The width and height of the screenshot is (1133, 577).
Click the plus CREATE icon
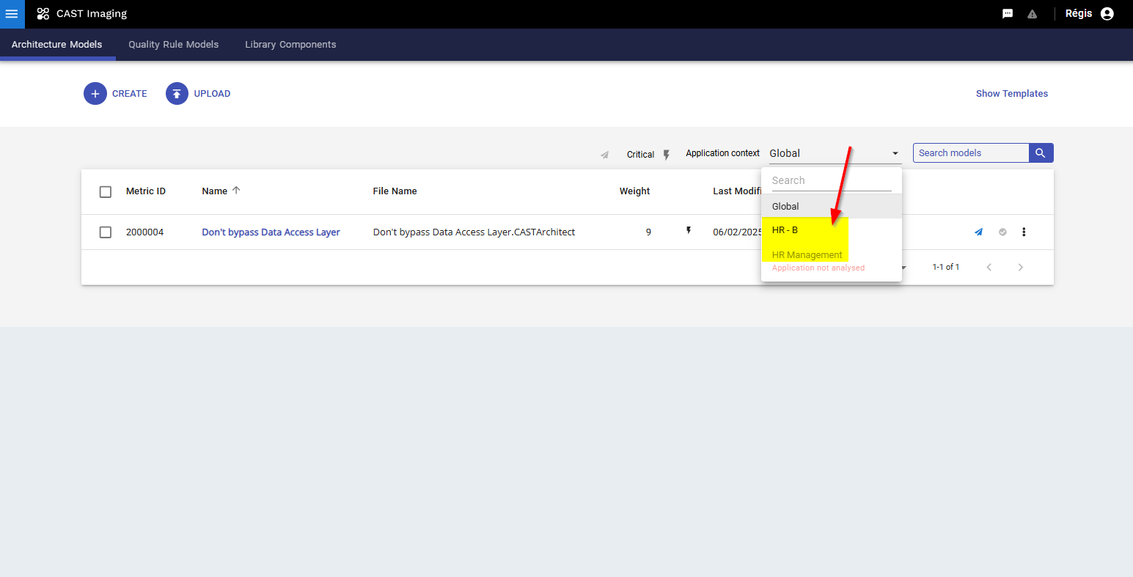pos(95,94)
